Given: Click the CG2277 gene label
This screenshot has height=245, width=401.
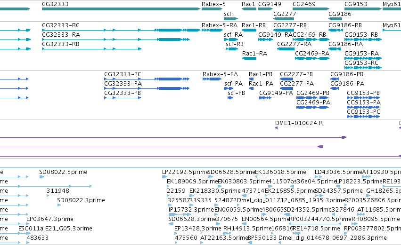Looking at the screenshot, I should click(x=285, y=14).
